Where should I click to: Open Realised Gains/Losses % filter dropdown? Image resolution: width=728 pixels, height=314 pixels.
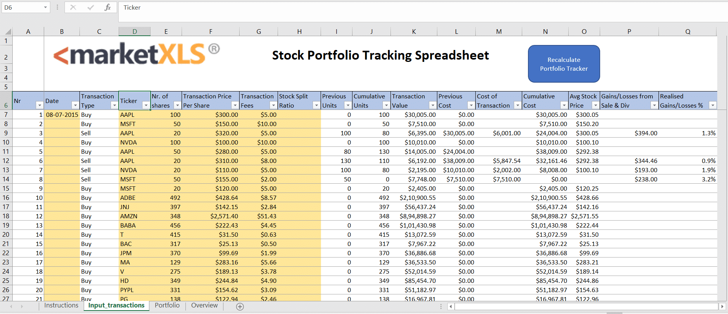click(713, 105)
